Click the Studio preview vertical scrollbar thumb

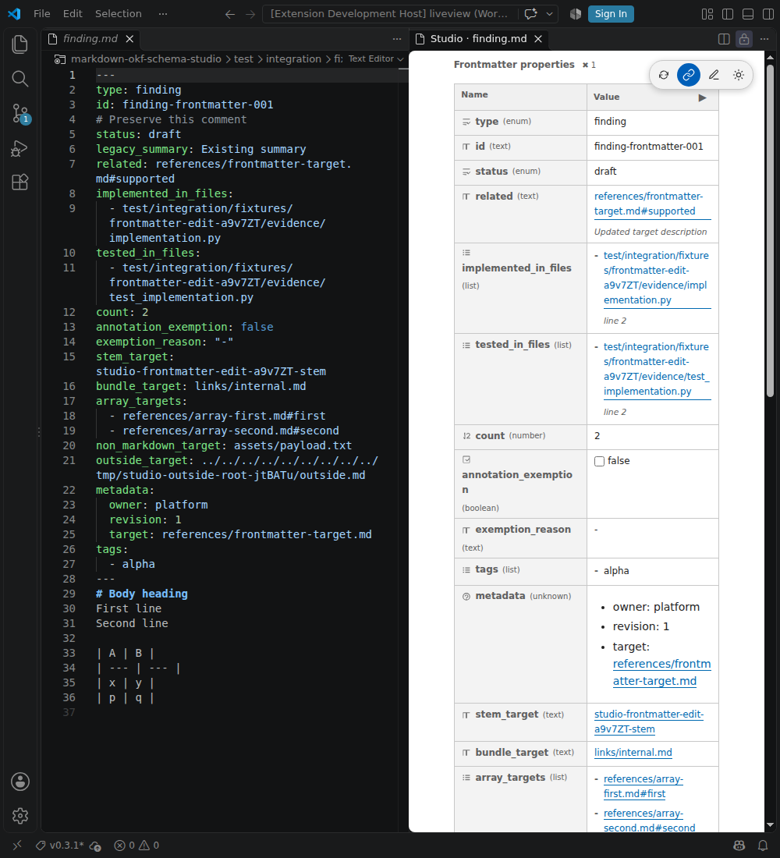coord(770,230)
